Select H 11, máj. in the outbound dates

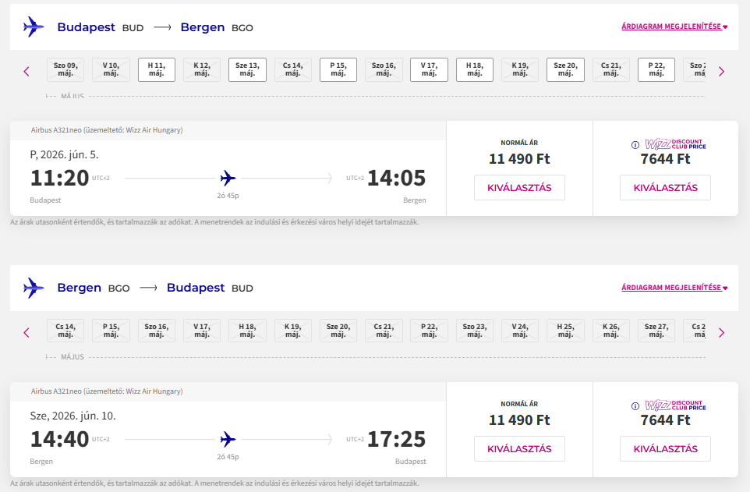tap(157, 69)
